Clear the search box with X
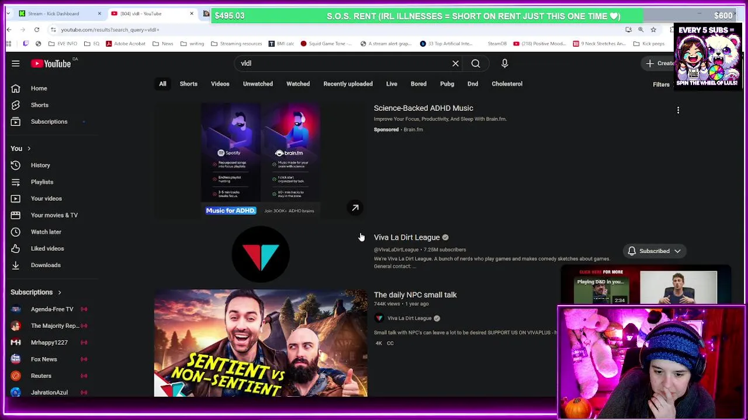This screenshot has width=748, height=420. pyautogui.click(x=456, y=64)
